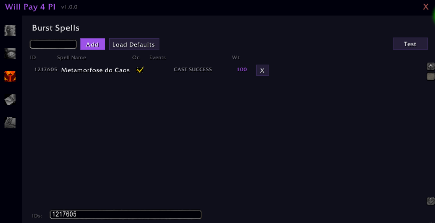This screenshot has width=435, height=223.
Task: Remove Metamorfose do Caos with X button
Action: 263,70
